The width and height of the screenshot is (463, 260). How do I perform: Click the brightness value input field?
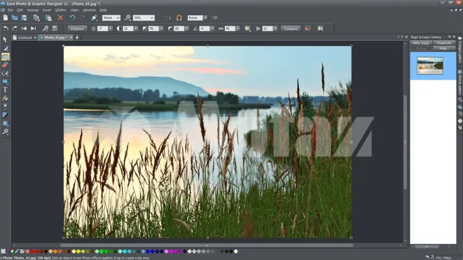click(x=102, y=29)
